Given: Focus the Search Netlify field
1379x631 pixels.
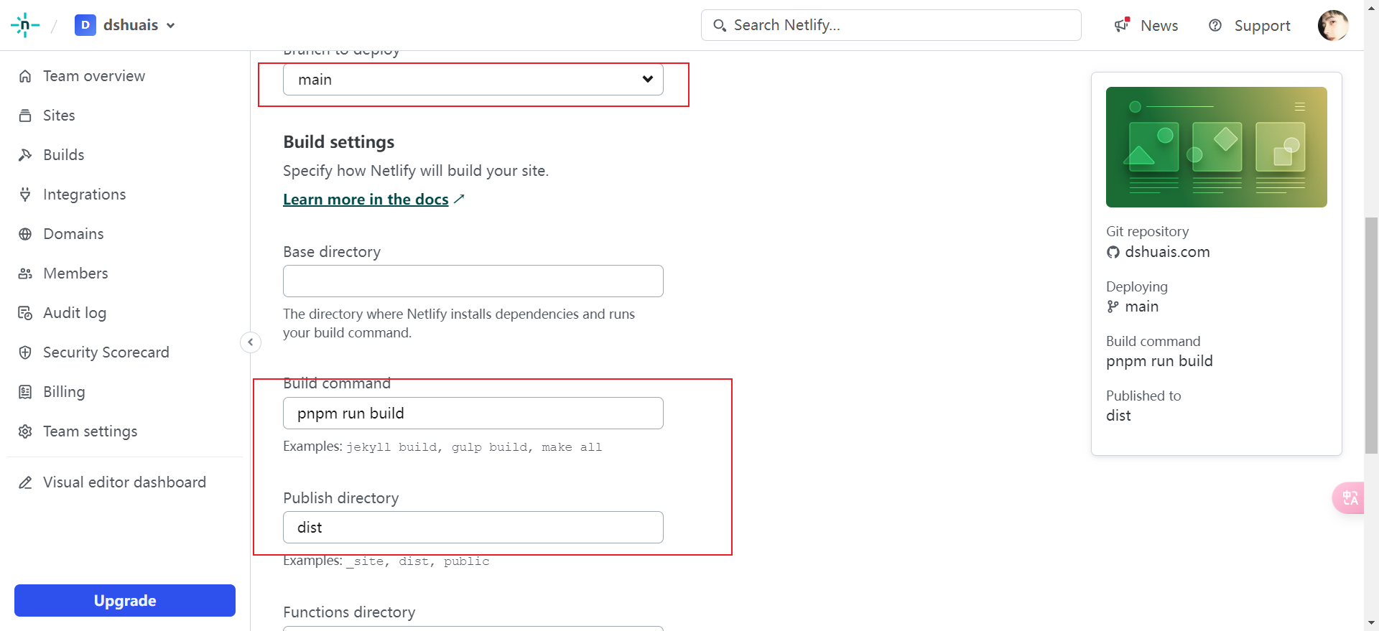Looking at the screenshot, I should coord(891,25).
